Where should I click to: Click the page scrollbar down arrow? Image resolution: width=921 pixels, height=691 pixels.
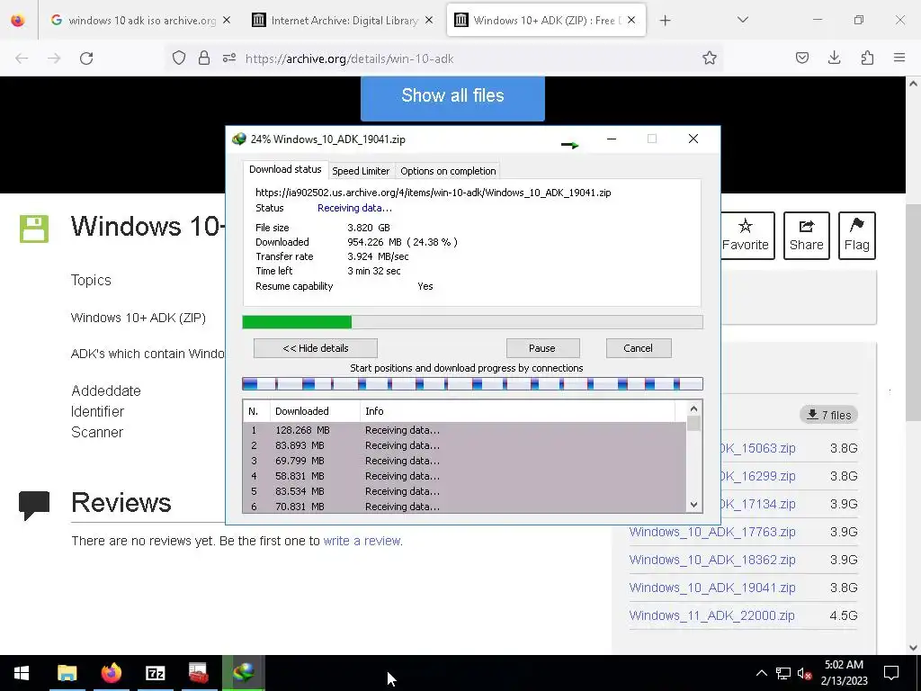point(913,648)
